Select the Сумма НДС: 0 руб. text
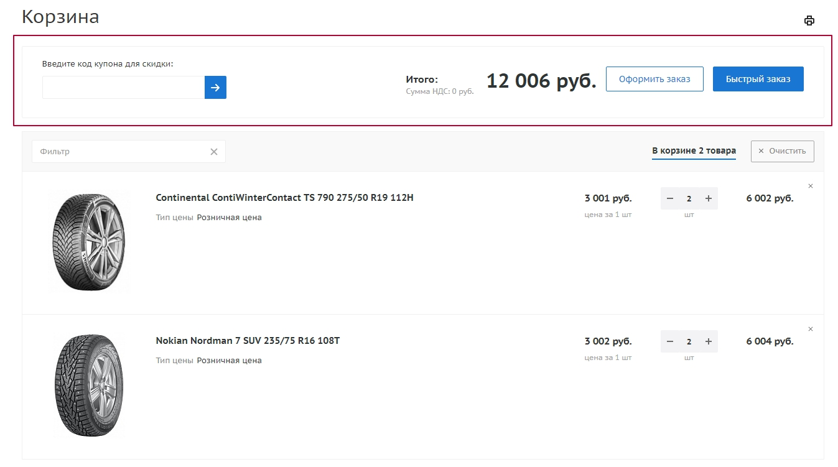 tap(440, 91)
